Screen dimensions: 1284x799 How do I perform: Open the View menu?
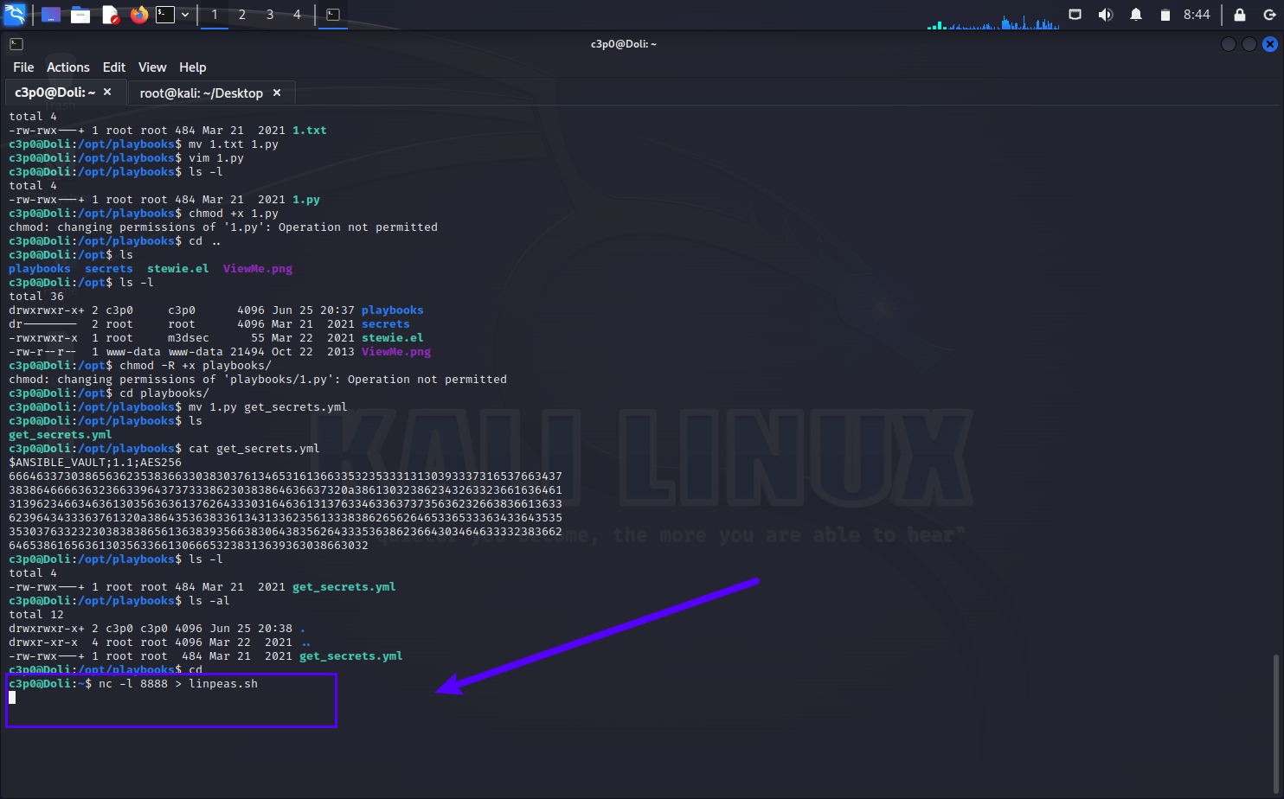pyautogui.click(x=152, y=67)
